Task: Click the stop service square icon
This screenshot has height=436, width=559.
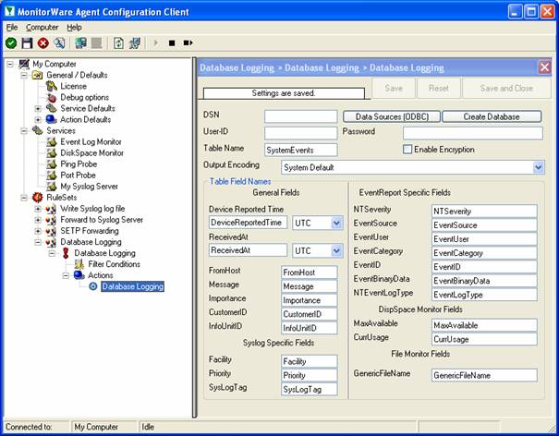Action: point(172,43)
